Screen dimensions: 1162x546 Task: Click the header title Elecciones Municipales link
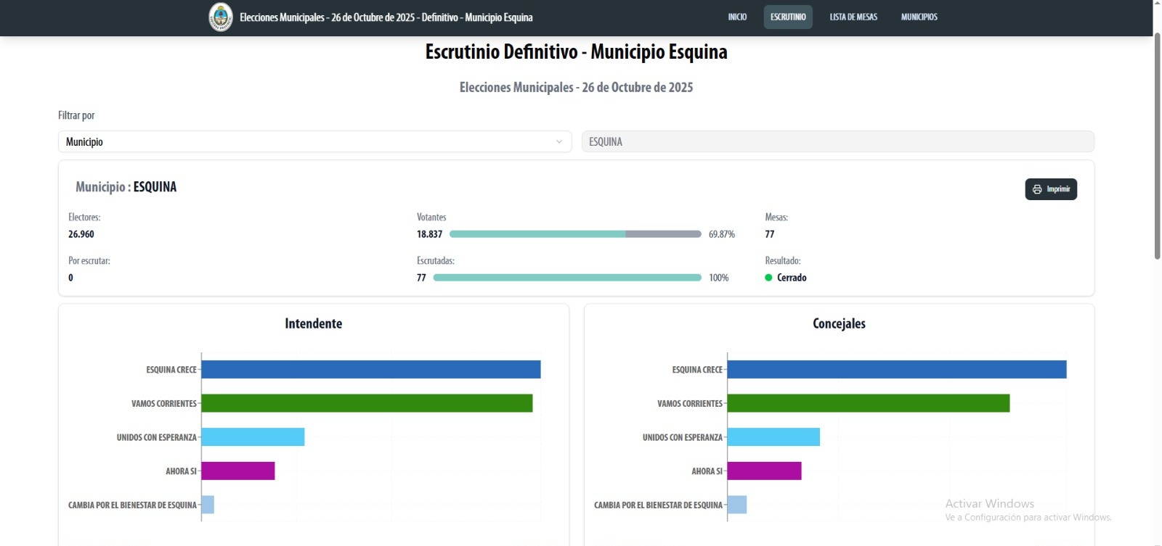tap(386, 17)
